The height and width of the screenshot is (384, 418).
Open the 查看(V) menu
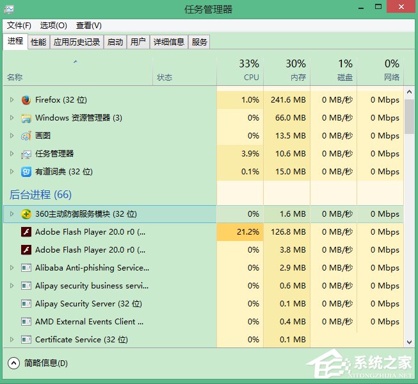point(89,26)
